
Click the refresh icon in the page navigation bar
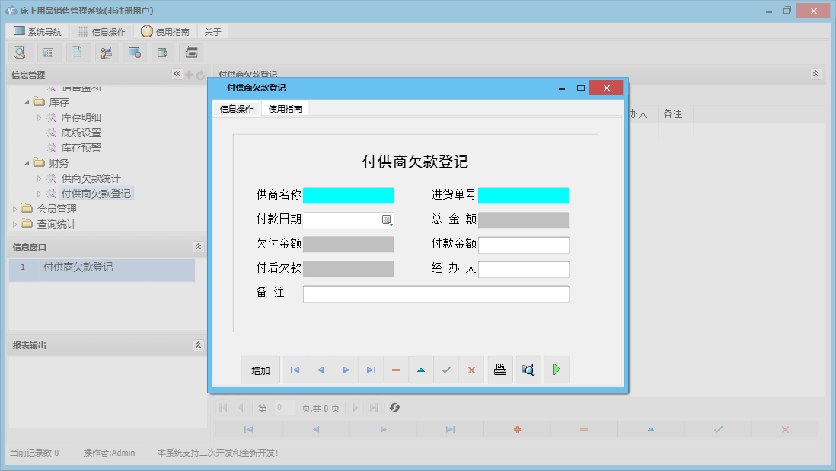(x=394, y=408)
